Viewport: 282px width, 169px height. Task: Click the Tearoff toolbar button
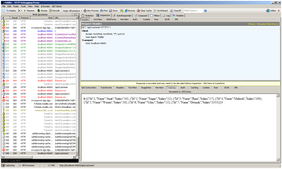[176, 11]
